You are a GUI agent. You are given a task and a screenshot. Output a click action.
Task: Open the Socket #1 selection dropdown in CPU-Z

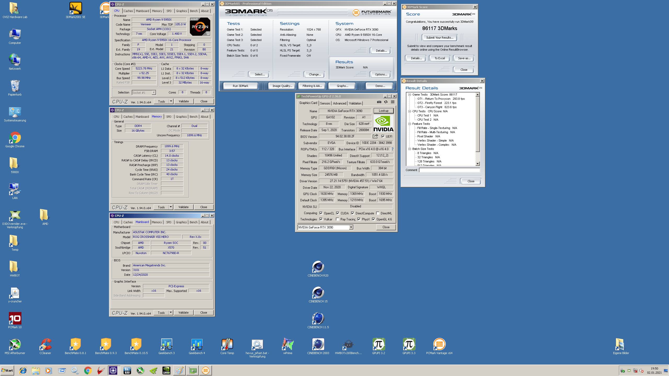pos(154,92)
